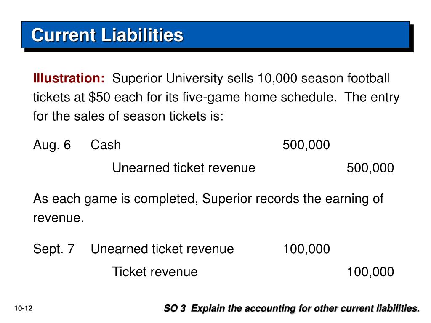Select the 100,000 debit amount

(x=306, y=249)
